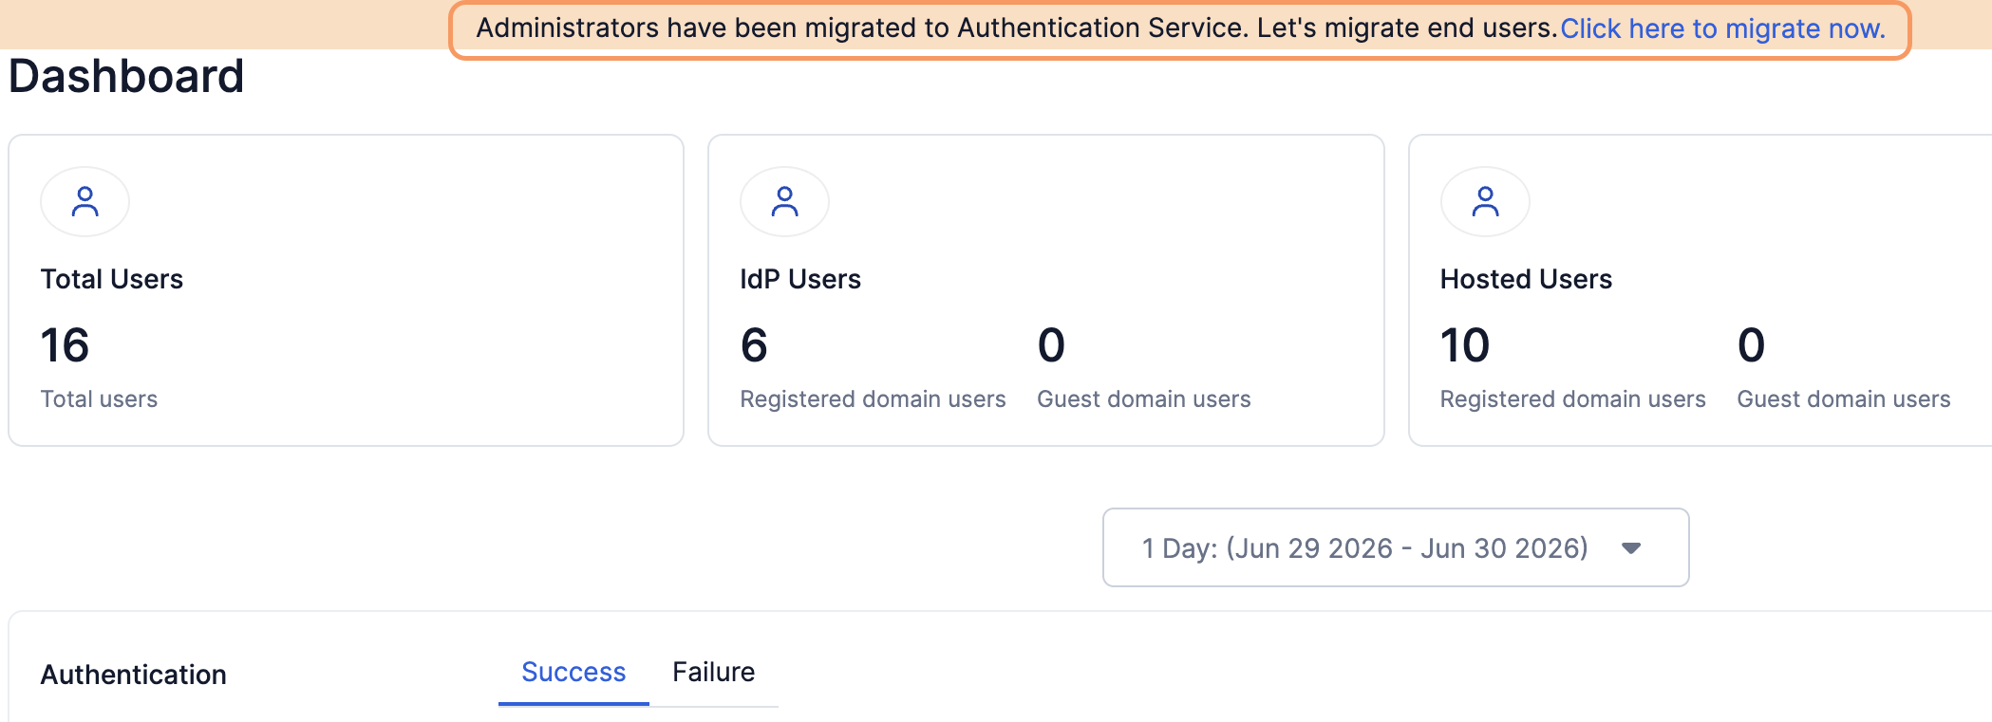Screen dimensions: 1992x722
Task: Click the 'Administrators have been migrated' banner message
Action: coord(1017,28)
